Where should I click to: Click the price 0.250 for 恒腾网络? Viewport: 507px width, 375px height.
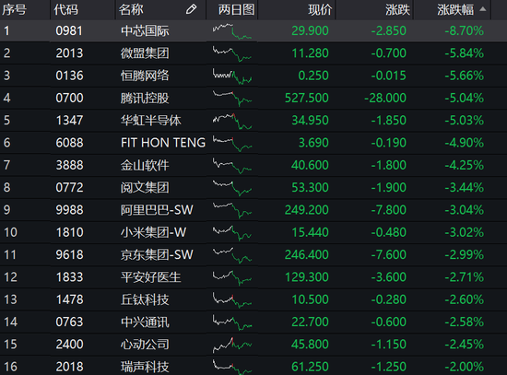313,76
